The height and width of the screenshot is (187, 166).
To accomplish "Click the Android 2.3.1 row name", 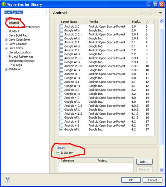I will [73, 58].
